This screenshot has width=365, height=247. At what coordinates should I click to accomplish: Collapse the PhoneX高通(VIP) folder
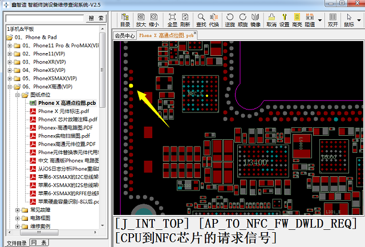coord(10,87)
